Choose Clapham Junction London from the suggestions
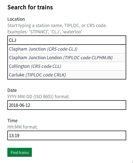Screen dimensions: 133x163 [x=67, y=58]
